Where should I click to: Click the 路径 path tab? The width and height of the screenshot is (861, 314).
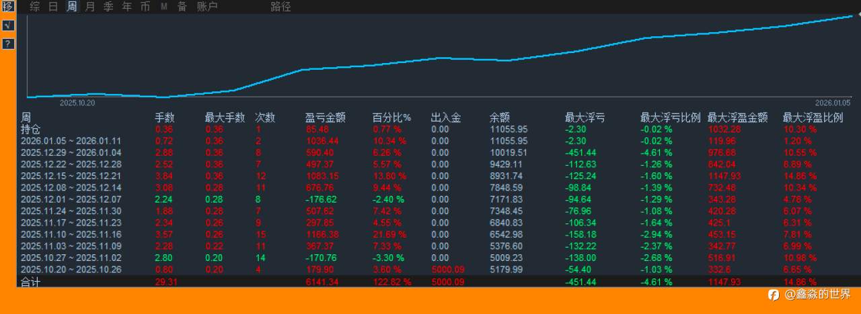click(x=281, y=7)
